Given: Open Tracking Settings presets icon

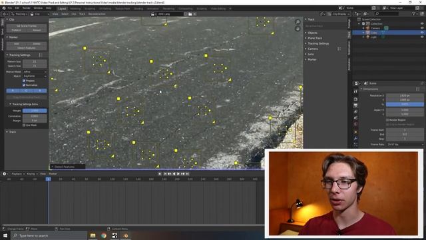Looking at the screenshot, I should pyautogui.click(x=41, y=55).
